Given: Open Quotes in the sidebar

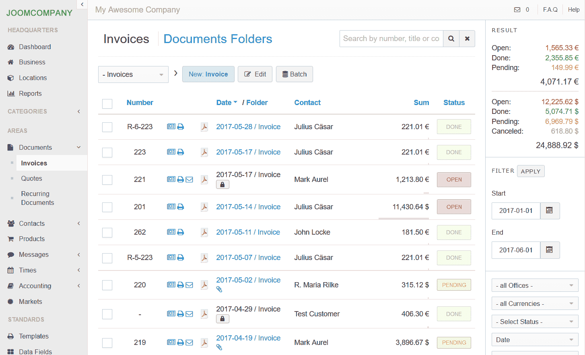Looking at the screenshot, I should [31, 178].
